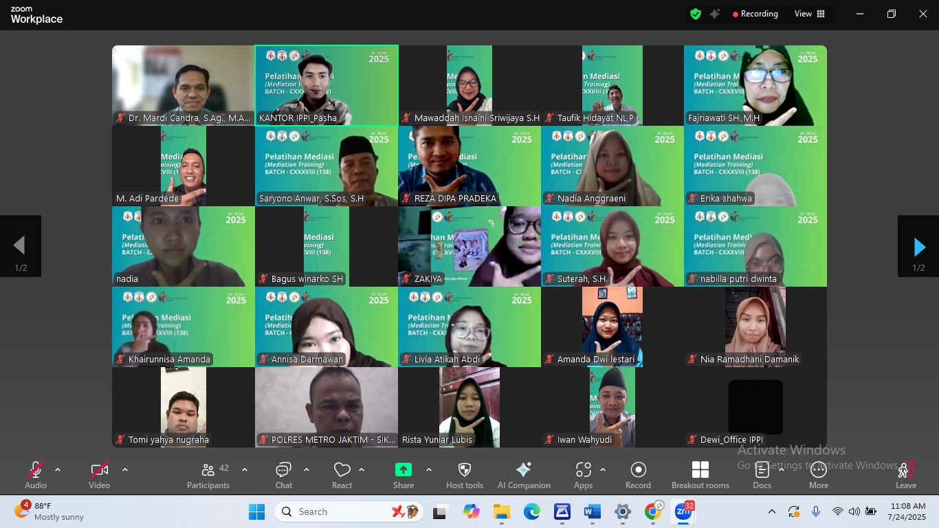Viewport: 939px width, 528px height.
Task: Click the Record button in toolbar
Action: [x=638, y=474]
